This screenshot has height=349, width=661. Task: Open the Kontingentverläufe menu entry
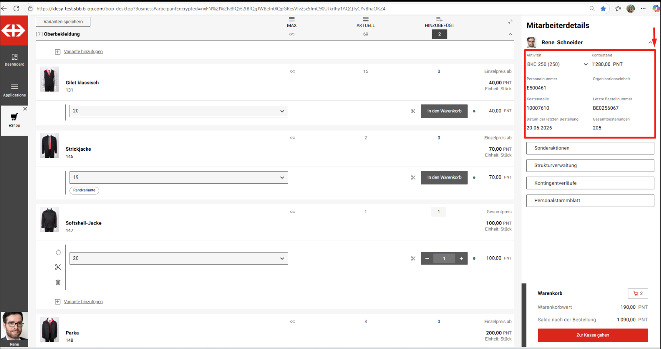[590, 183]
